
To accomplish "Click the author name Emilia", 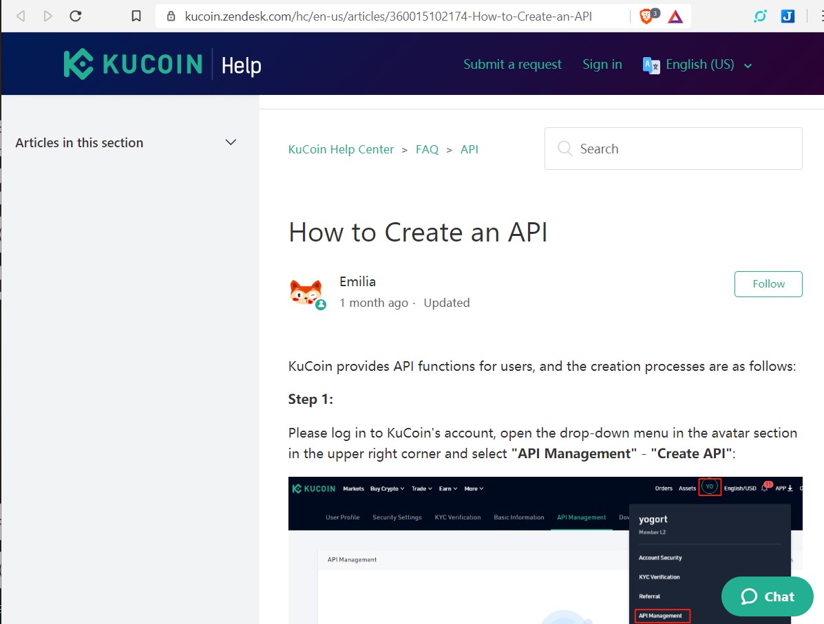I will coord(357,281).
